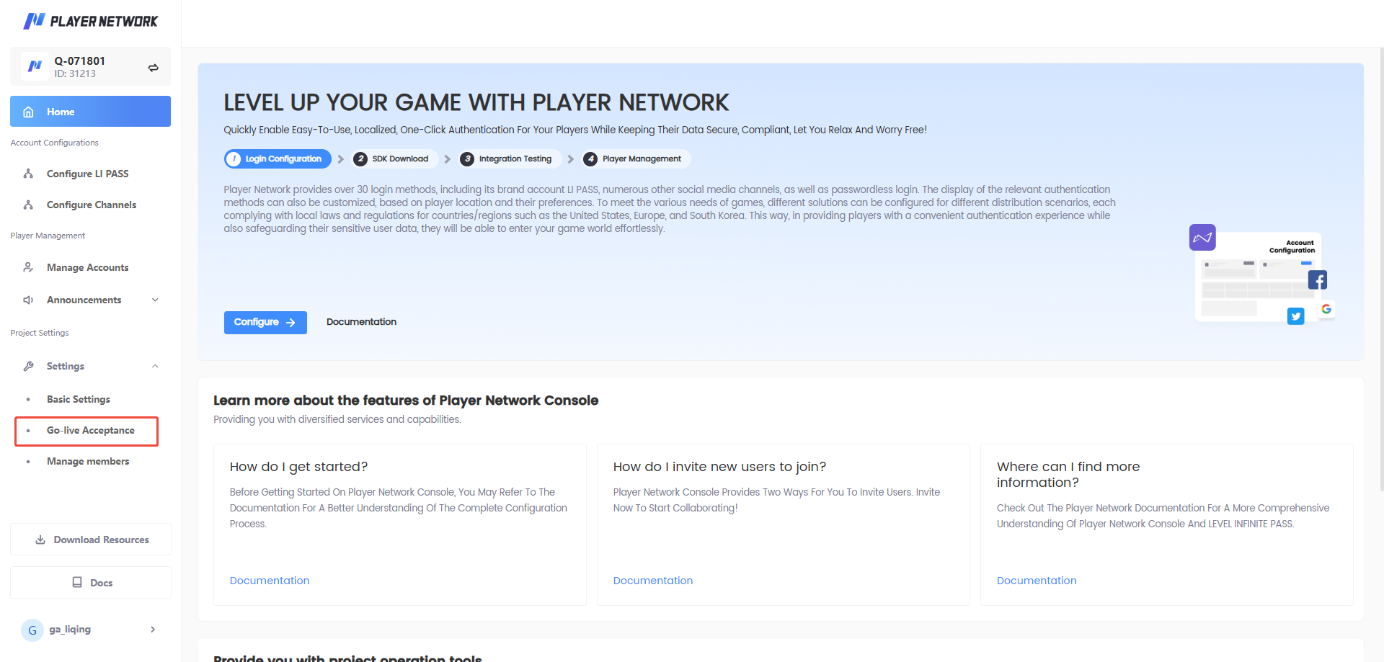
Task: Click the Player Network logo
Action: 90,21
